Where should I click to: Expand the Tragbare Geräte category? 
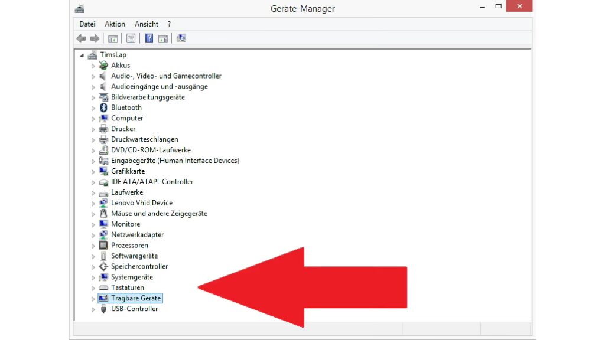click(93, 299)
